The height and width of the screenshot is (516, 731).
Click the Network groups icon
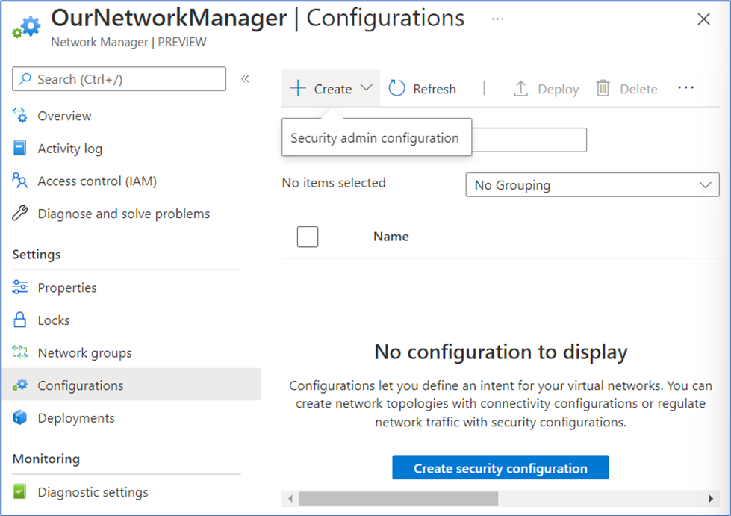pyautogui.click(x=20, y=353)
